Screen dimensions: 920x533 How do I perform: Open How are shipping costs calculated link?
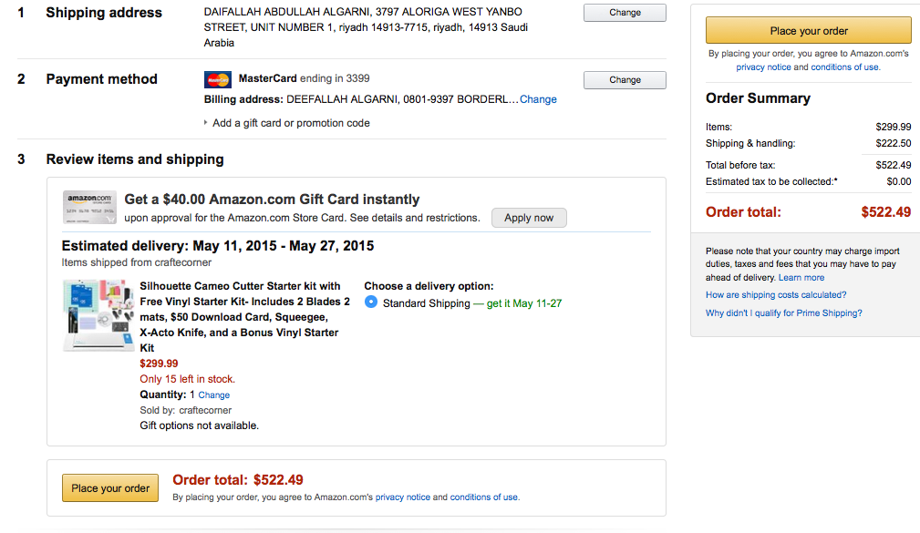(776, 295)
